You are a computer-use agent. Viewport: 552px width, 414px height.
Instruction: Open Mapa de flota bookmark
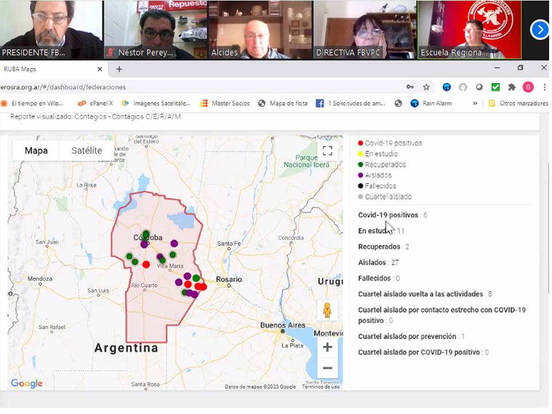pyautogui.click(x=283, y=103)
